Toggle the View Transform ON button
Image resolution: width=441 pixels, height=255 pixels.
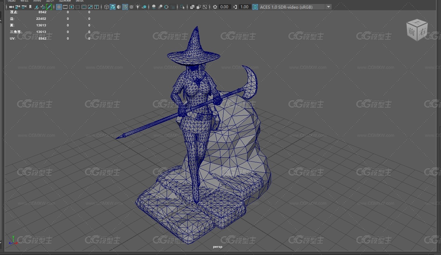pyautogui.click(x=255, y=7)
